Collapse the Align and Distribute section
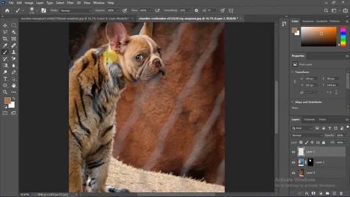The width and height of the screenshot is (350, 197). [x=293, y=102]
